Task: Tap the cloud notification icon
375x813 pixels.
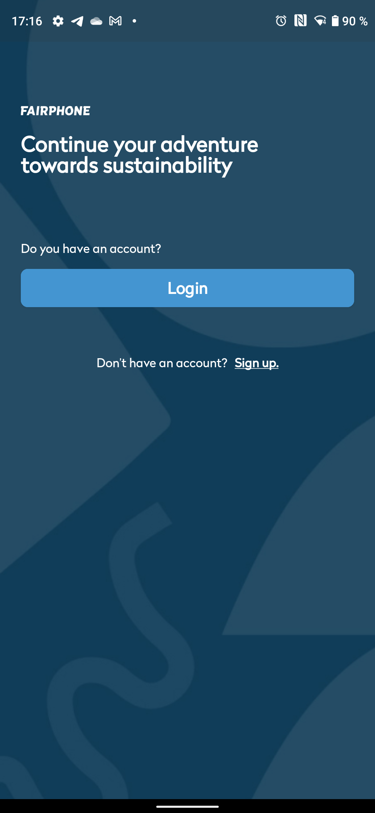Action: pos(96,21)
